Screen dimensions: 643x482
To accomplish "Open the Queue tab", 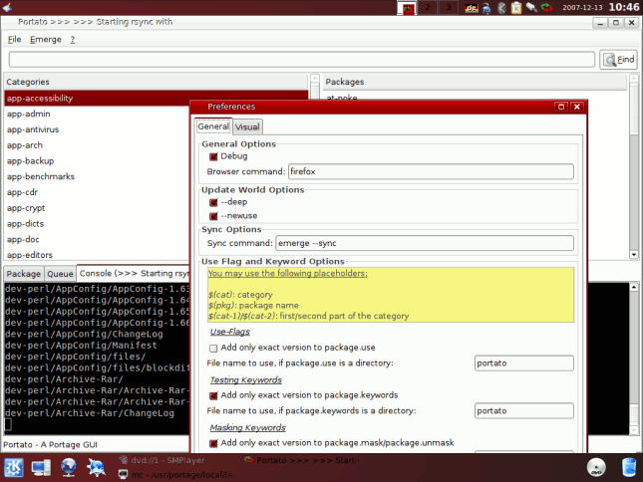I will point(60,274).
